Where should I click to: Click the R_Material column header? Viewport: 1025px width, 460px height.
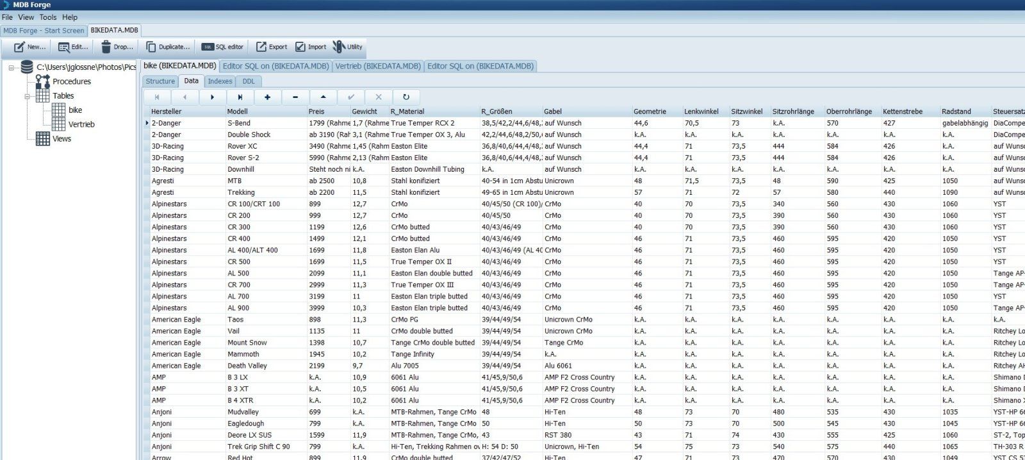coord(434,111)
